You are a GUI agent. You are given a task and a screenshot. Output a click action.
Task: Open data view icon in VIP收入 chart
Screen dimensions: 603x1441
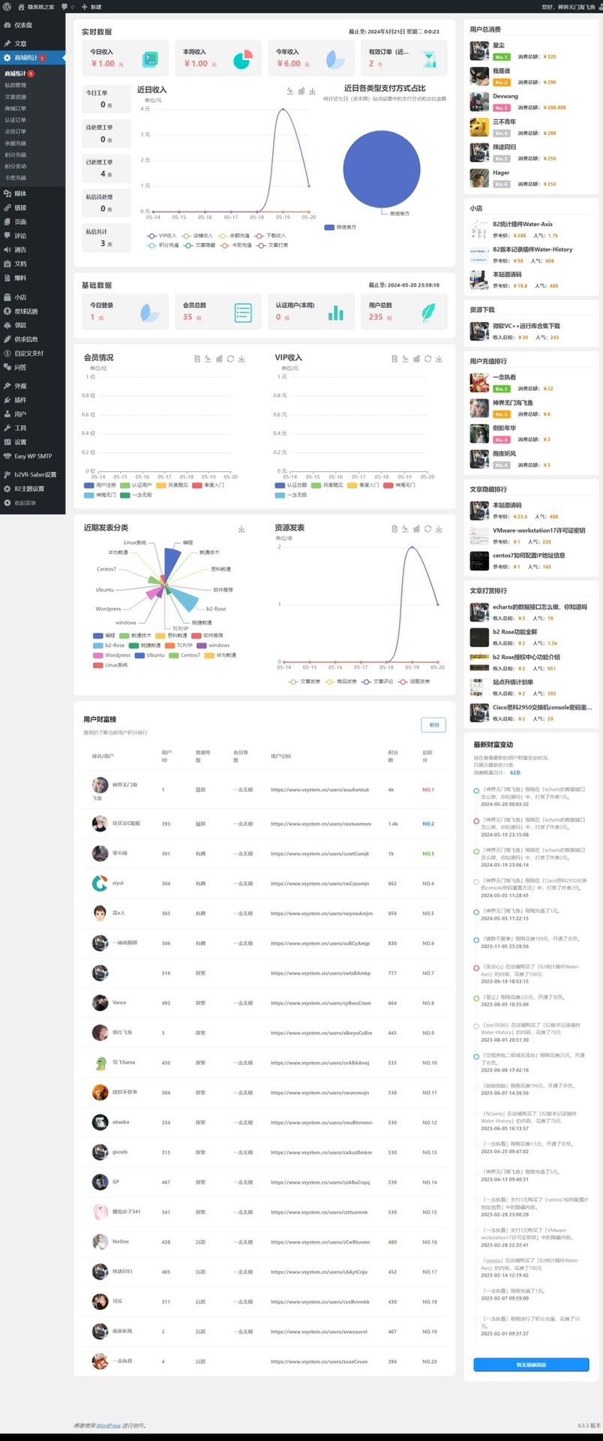coord(394,359)
